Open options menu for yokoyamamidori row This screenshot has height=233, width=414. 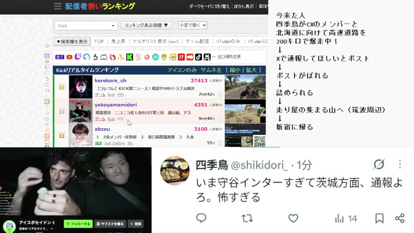pyautogui.click(x=220, y=119)
